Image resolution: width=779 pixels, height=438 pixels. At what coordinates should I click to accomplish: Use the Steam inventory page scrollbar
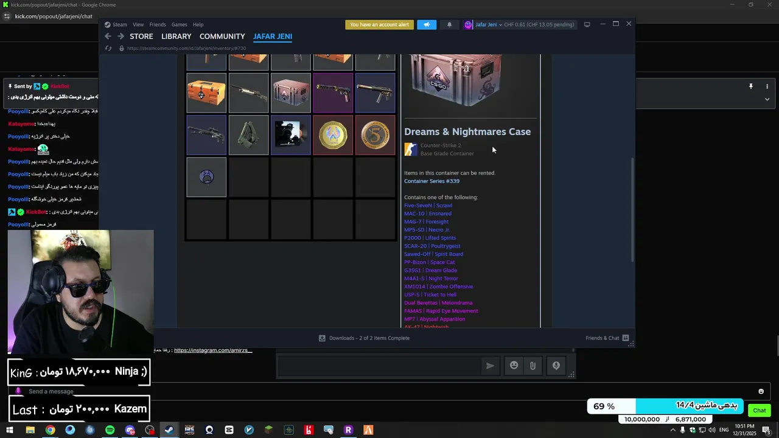coord(632,210)
